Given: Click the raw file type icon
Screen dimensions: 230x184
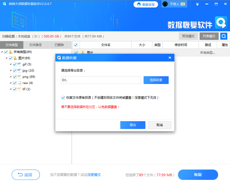Looking at the screenshot, I should (19, 83).
